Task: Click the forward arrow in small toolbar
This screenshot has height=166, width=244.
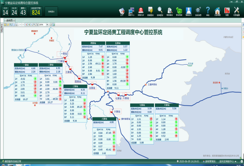Action: pyautogui.click(x=23, y=25)
